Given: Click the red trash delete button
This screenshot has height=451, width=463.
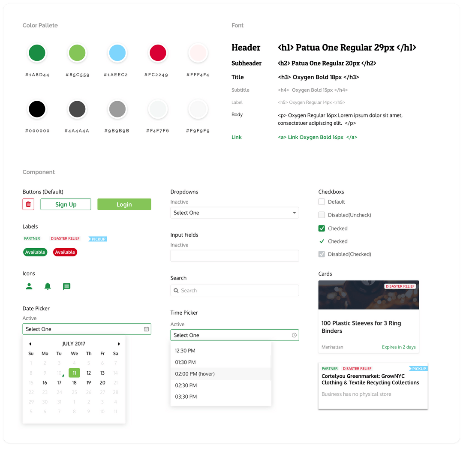Looking at the screenshot, I should [x=28, y=204].
